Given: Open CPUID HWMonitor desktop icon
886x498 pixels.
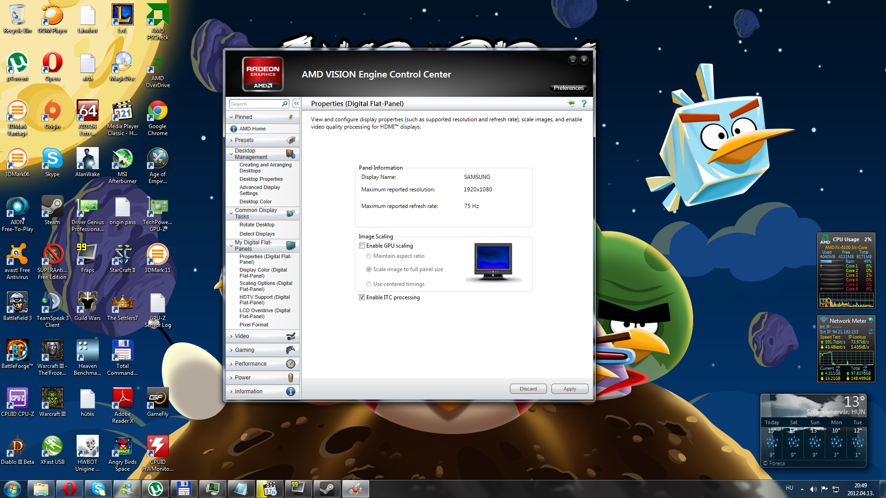Looking at the screenshot, I should 157,454.
